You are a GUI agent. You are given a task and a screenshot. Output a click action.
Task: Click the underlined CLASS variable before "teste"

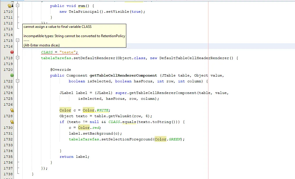coord(47,52)
